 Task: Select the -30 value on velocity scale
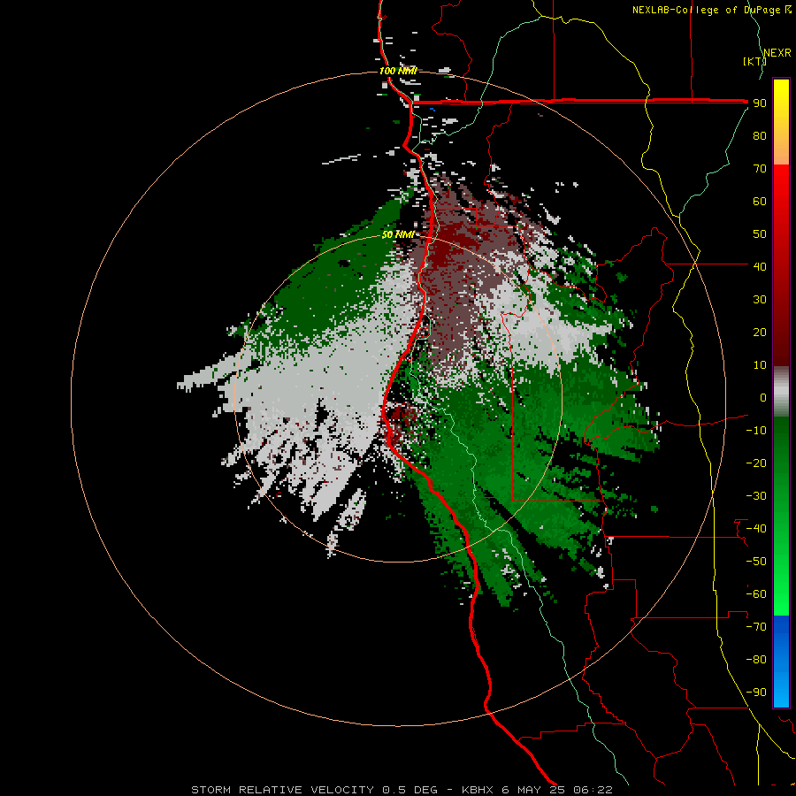pos(756,496)
